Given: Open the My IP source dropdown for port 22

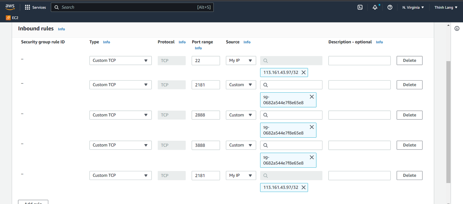Looking at the screenshot, I should pos(241,60).
